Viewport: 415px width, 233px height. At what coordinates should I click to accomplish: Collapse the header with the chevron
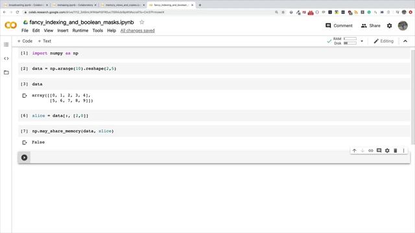pos(405,41)
